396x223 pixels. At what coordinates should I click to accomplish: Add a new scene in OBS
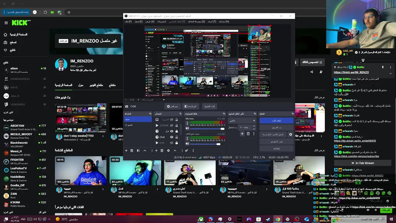(x=126, y=151)
